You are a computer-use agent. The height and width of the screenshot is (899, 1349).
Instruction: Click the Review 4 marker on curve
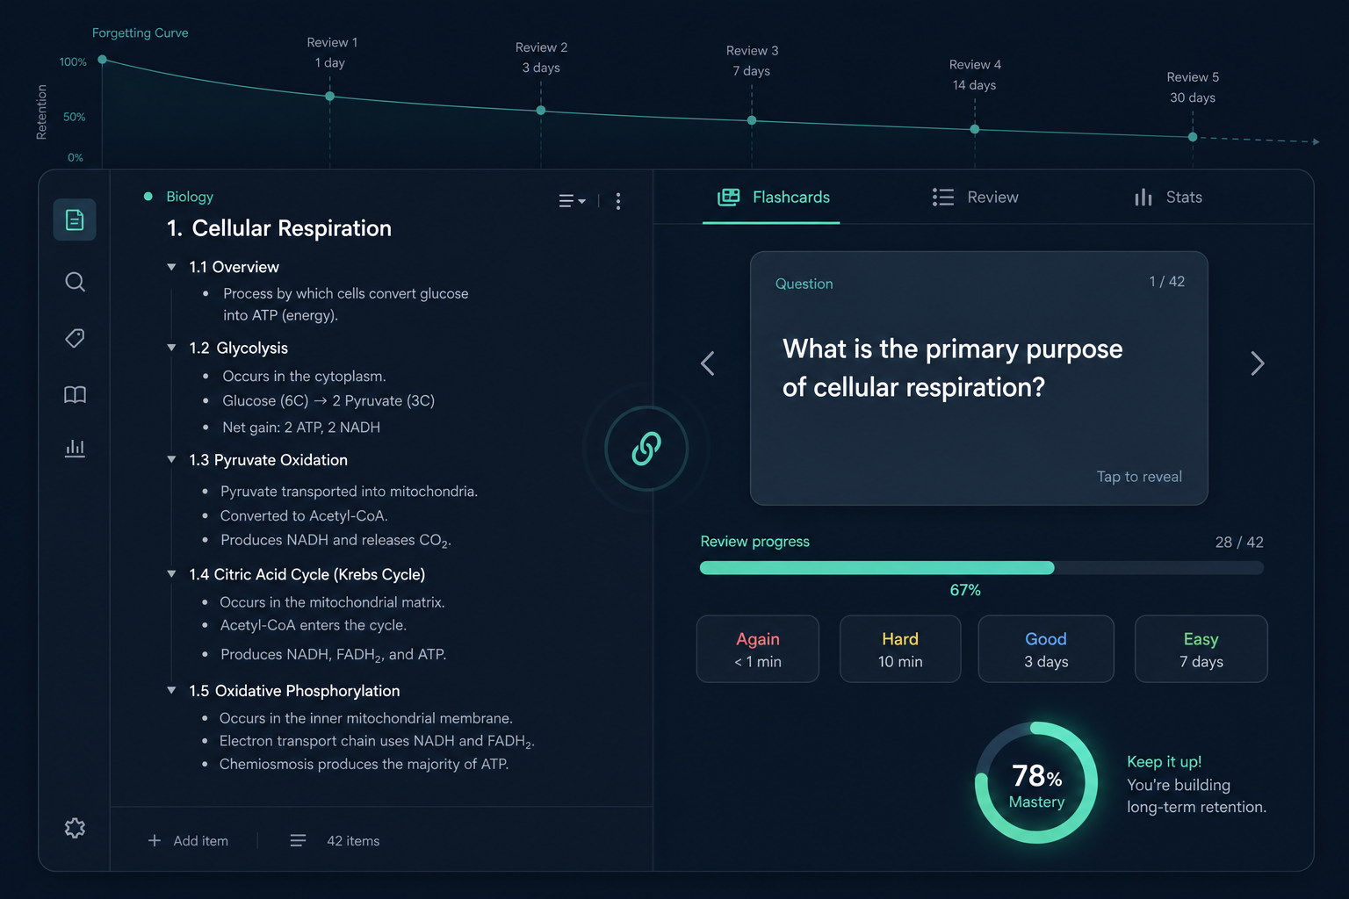[x=975, y=129]
